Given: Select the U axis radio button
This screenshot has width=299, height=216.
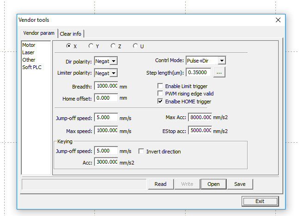Looking at the screenshot, I should (x=136, y=46).
